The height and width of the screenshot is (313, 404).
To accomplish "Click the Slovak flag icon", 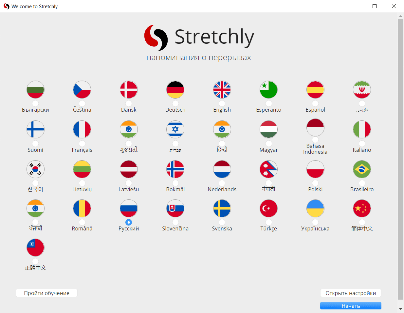I will pos(175,209).
